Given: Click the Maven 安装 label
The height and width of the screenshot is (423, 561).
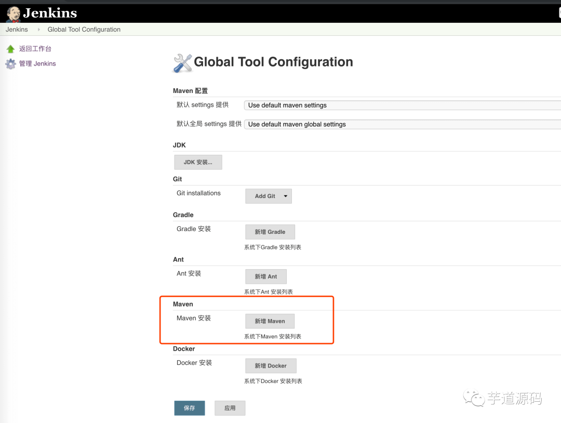Looking at the screenshot, I should pos(194,318).
